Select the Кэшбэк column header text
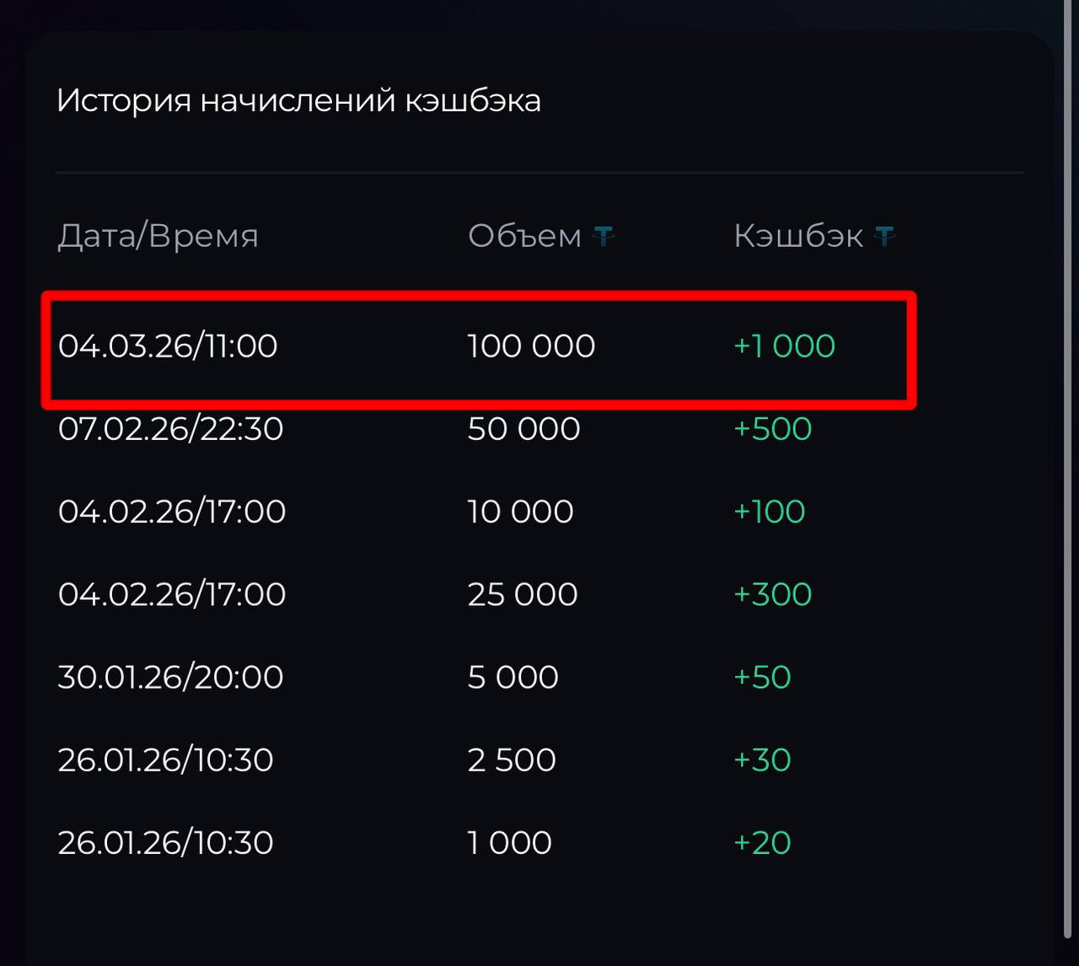 pyautogui.click(x=798, y=236)
